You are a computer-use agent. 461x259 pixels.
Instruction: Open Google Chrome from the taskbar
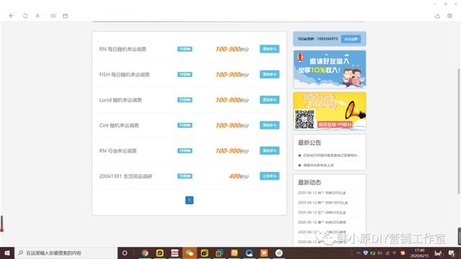tap(145, 253)
